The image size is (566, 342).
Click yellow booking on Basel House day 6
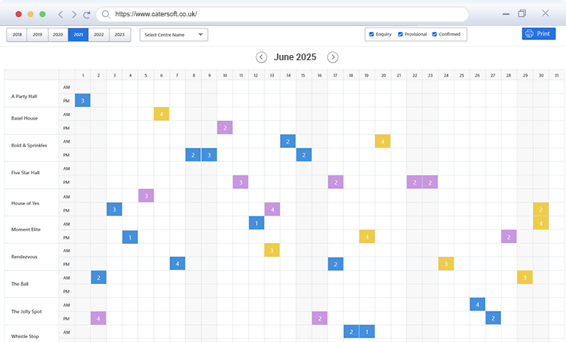pyautogui.click(x=162, y=114)
